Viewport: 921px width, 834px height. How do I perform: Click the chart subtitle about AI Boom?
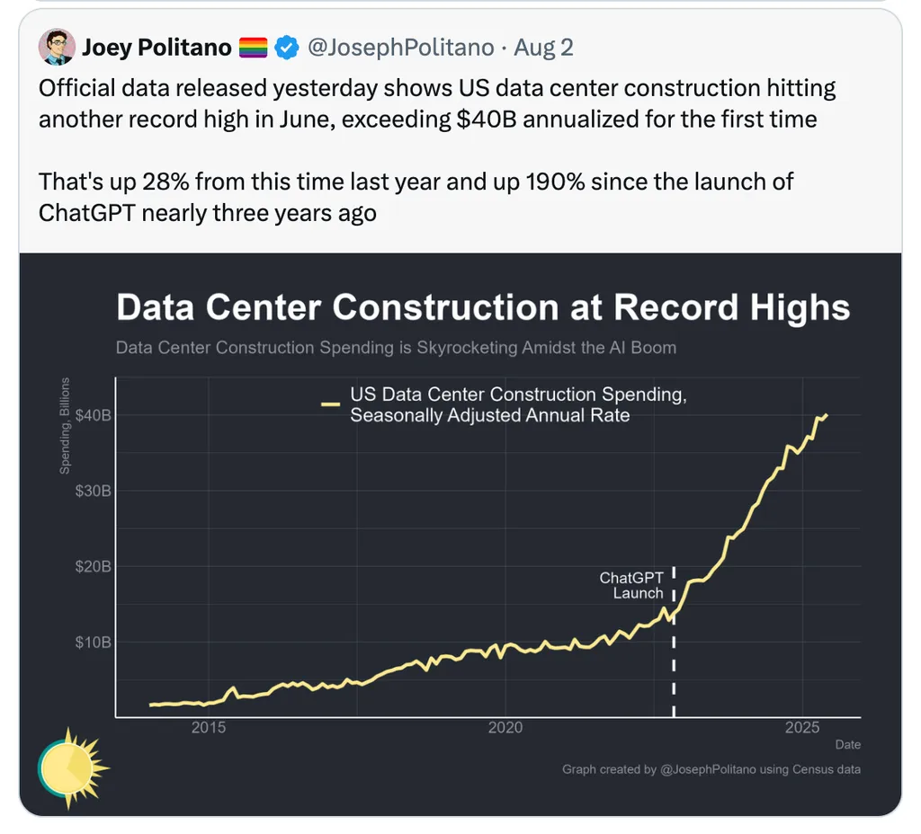coord(396,347)
